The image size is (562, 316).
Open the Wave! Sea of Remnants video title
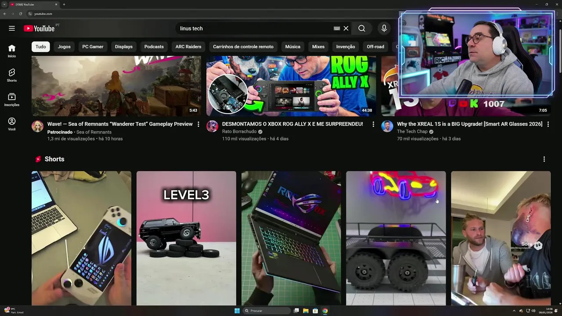[120, 124]
